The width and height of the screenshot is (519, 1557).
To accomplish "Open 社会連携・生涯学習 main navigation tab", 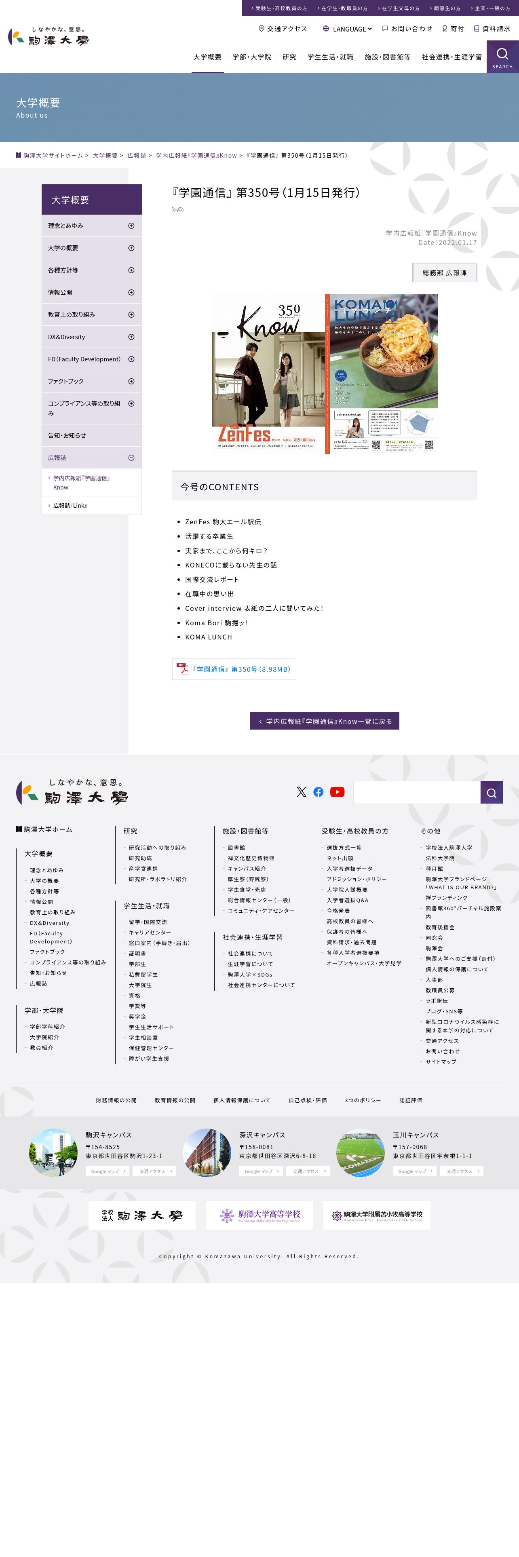I will tap(452, 57).
